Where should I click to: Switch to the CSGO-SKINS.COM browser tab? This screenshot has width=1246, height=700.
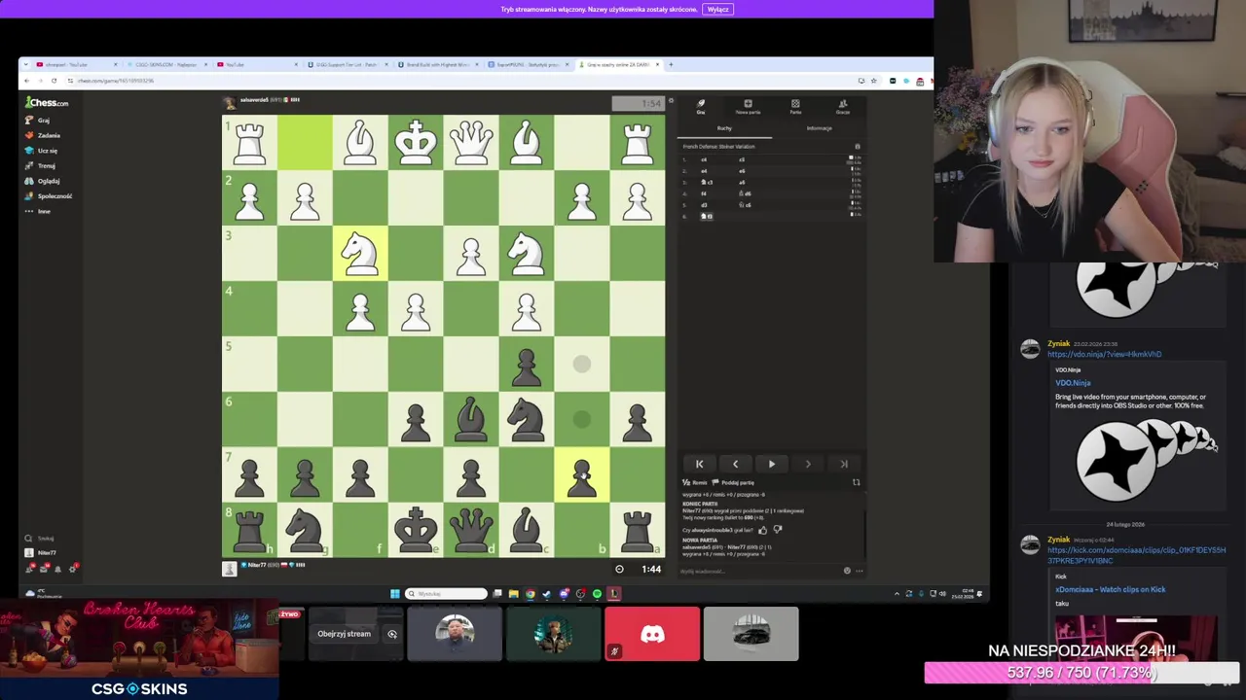165,64
